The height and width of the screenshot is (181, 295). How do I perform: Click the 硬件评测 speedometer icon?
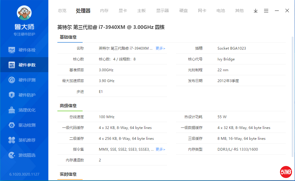(12, 80)
